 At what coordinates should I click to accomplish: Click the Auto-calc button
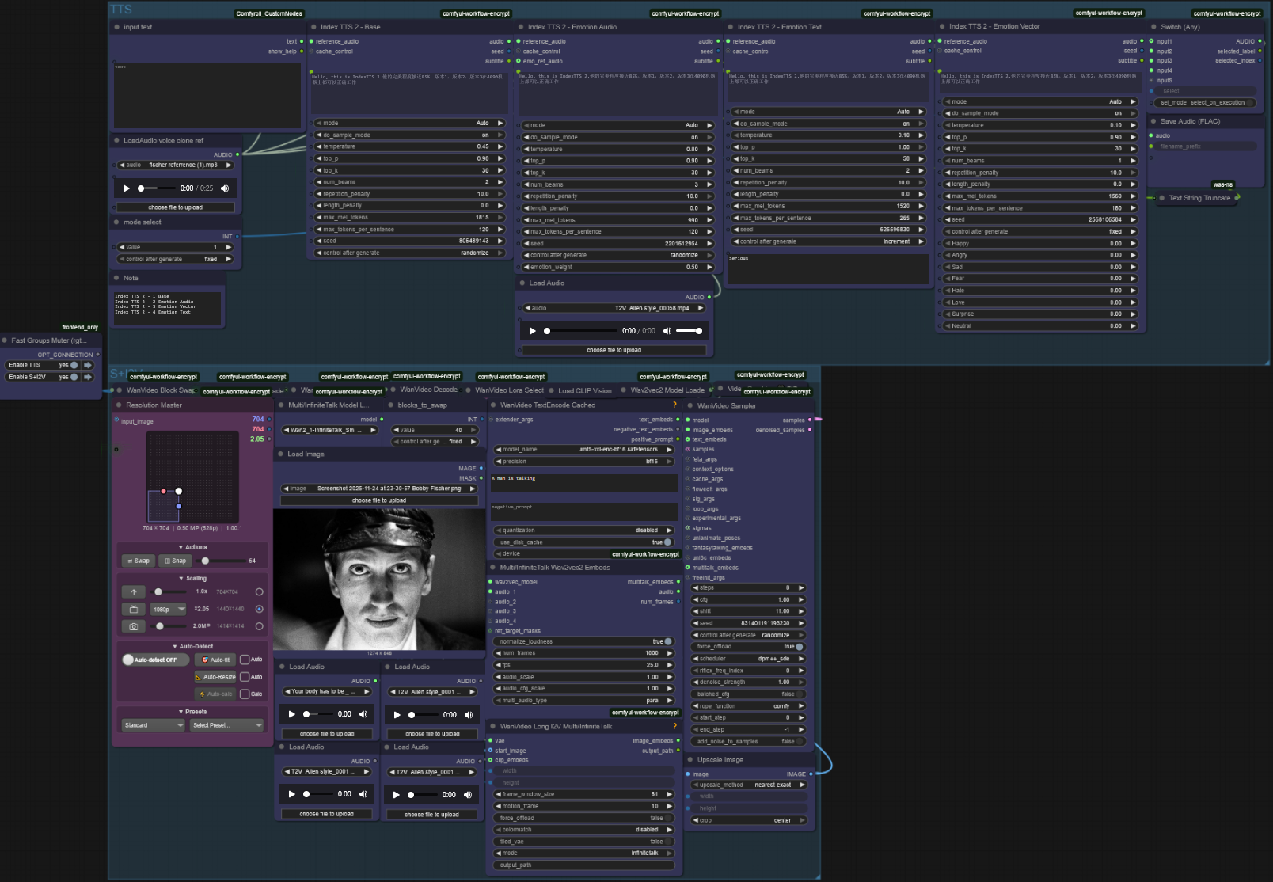[x=215, y=694]
